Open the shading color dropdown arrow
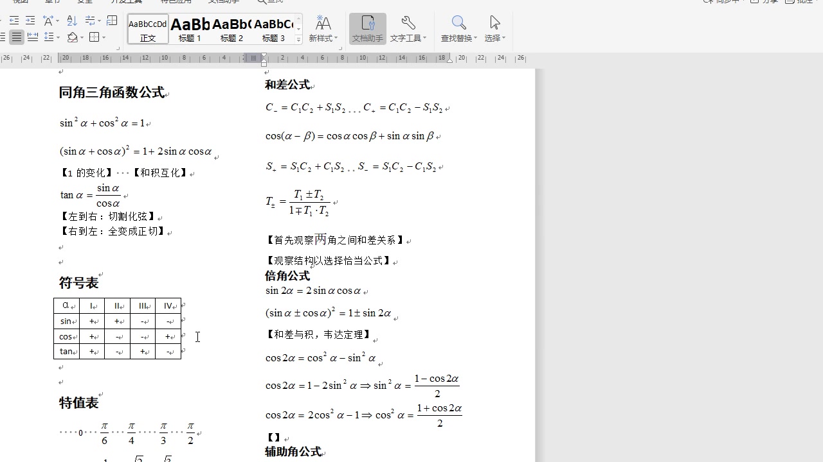The width and height of the screenshot is (823, 462). pyautogui.click(x=82, y=38)
